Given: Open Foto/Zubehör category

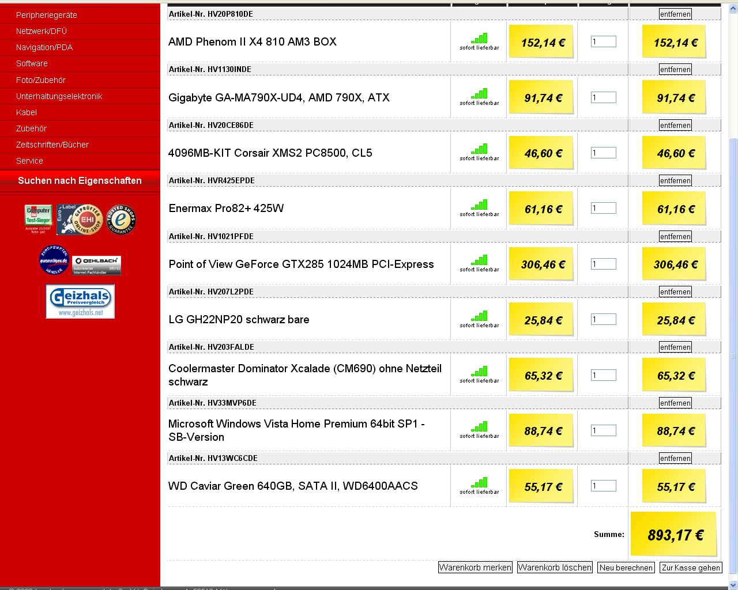Looking at the screenshot, I should pyautogui.click(x=41, y=80).
